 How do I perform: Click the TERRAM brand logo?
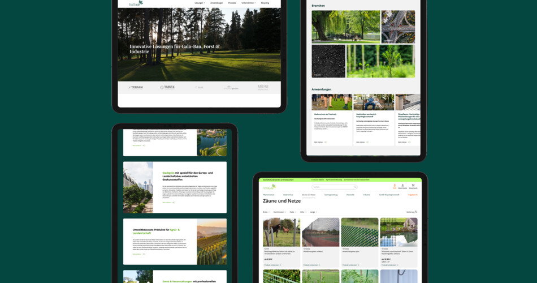(136, 88)
